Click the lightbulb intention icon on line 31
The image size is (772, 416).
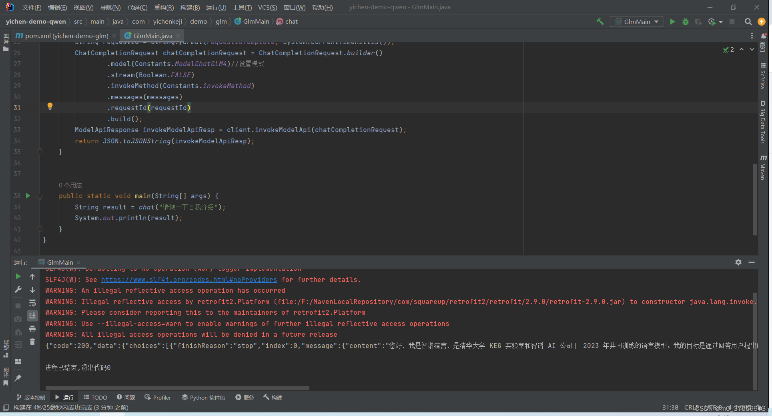click(x=50, y=106)
